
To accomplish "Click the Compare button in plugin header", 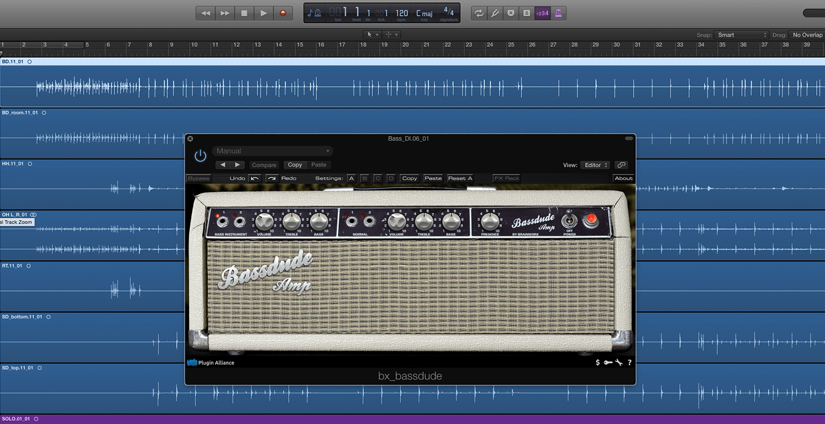I will (264, 165).
